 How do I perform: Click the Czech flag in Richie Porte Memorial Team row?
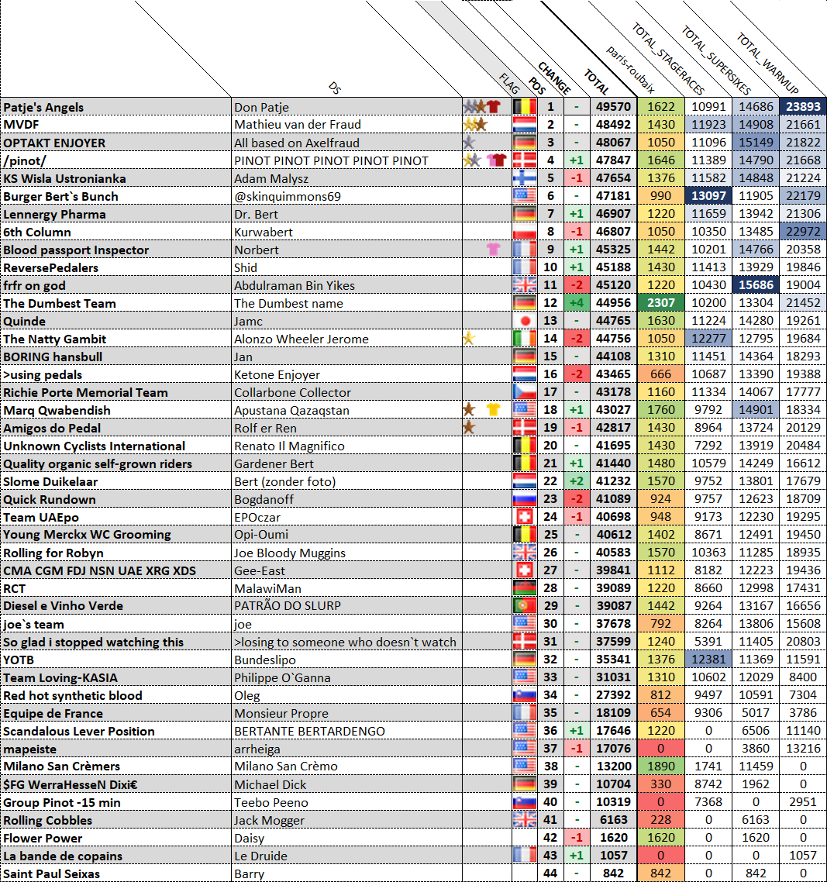[x=524, y=391]
